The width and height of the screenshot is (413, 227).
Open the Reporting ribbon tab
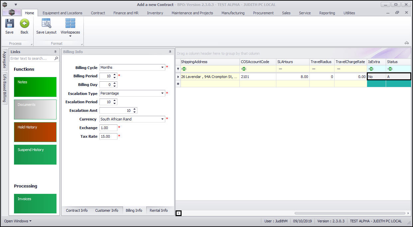pos(327,13)
